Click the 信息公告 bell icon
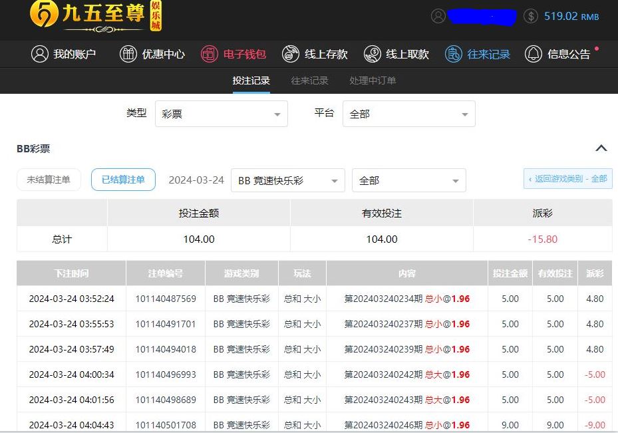This screenshot has height=433, width=618. tap(534, 54)
